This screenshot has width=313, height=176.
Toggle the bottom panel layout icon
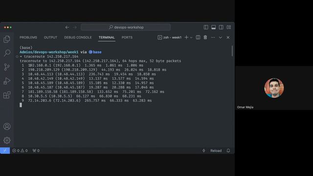213,27
